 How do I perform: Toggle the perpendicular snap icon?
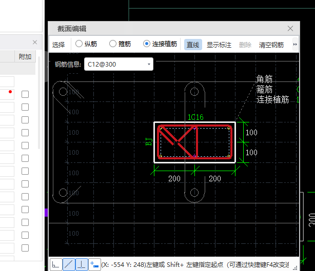coord(82,265)
